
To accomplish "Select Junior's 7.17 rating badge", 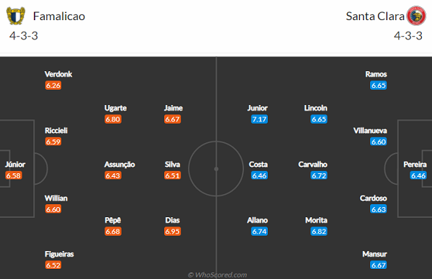I will coord(259,119).
